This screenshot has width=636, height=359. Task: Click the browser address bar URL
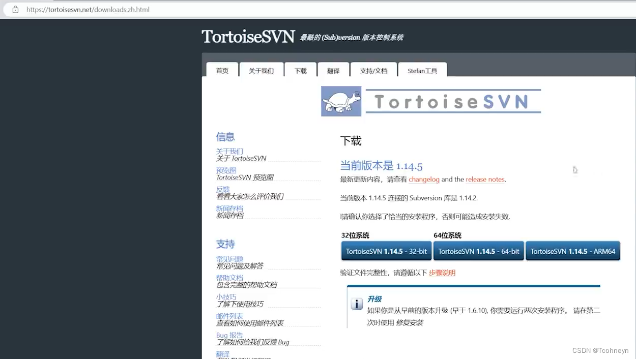pos(88,10)
